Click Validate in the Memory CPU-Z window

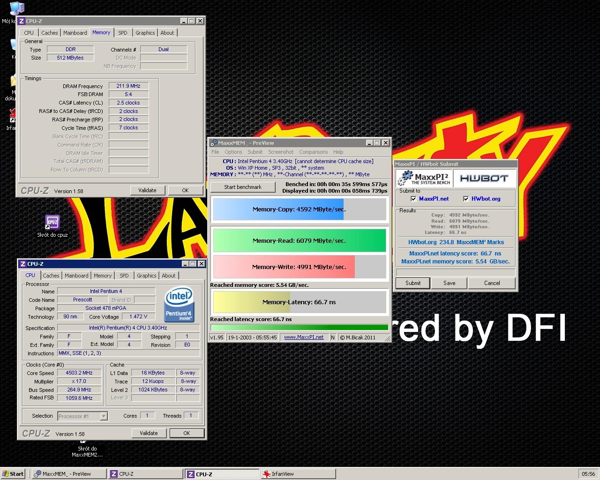click(x=147, y=190)
